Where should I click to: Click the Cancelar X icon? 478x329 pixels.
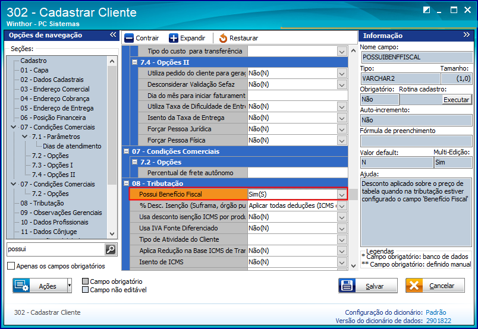(x=414, y=286)
